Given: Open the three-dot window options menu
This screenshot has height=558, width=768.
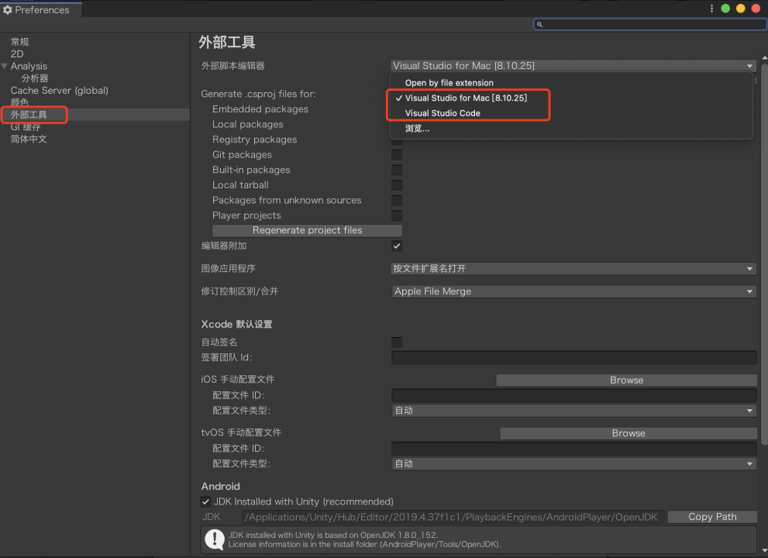Looking at the screenshot, I should pyautogui.click(x=711, y=9).
